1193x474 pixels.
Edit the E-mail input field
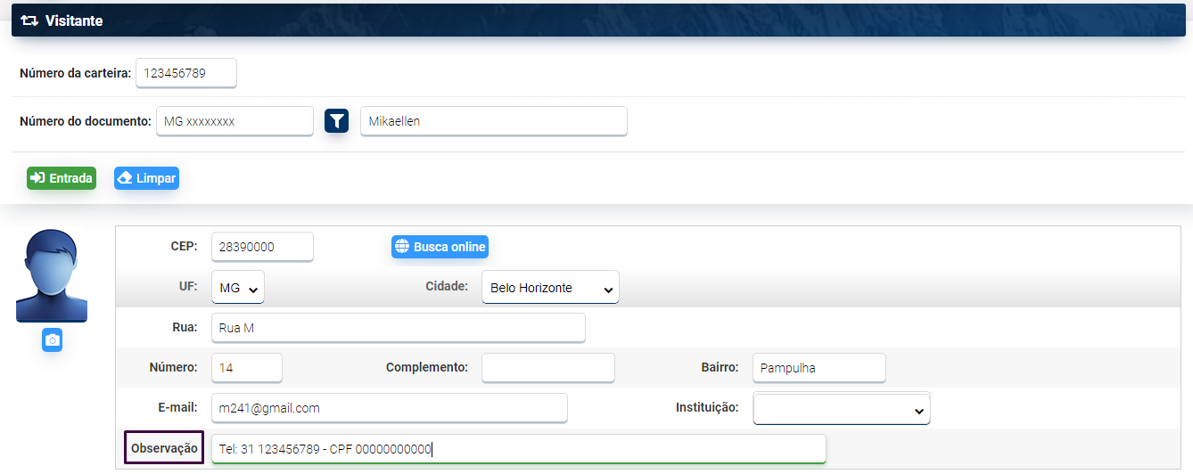tap(389, 408)
